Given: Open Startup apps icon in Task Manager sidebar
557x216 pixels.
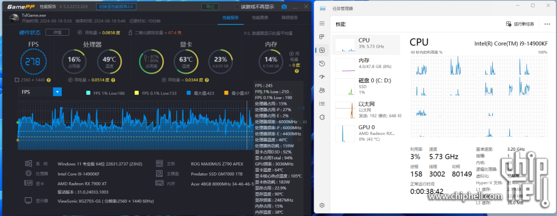Looking at the screenshot, I should pos(322,77).
